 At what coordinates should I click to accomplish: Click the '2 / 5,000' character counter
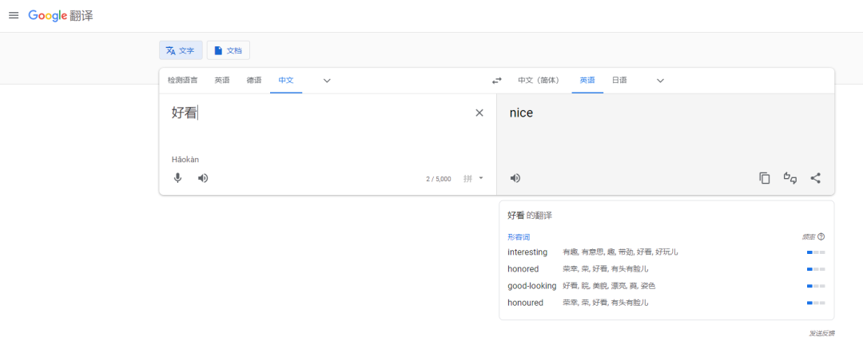pos(439,179)
